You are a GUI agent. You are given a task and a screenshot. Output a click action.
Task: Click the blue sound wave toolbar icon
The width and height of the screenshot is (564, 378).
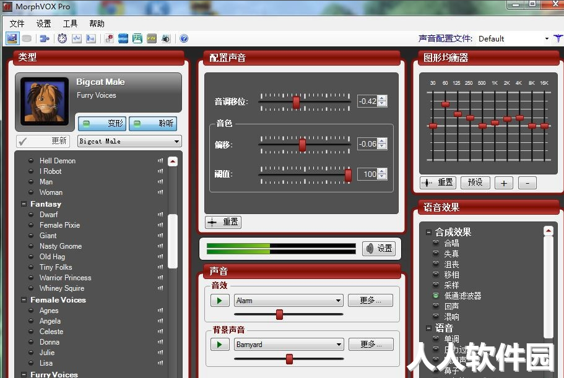click(x=123, y=38)
